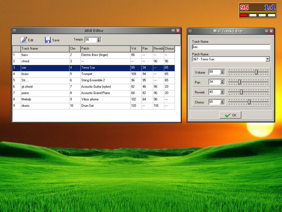Click the Volume slider handle

256,72
